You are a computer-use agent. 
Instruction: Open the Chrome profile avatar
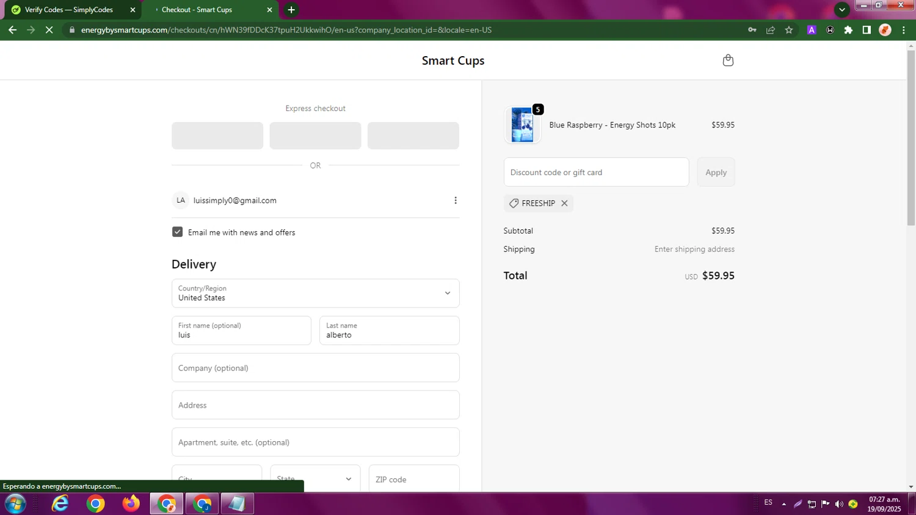tap(885, 30)
